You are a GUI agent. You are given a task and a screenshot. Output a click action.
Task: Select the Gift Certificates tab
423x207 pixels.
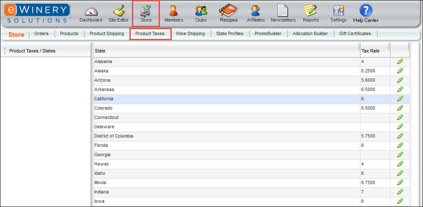pyautogui.click(x=354, y=34)
